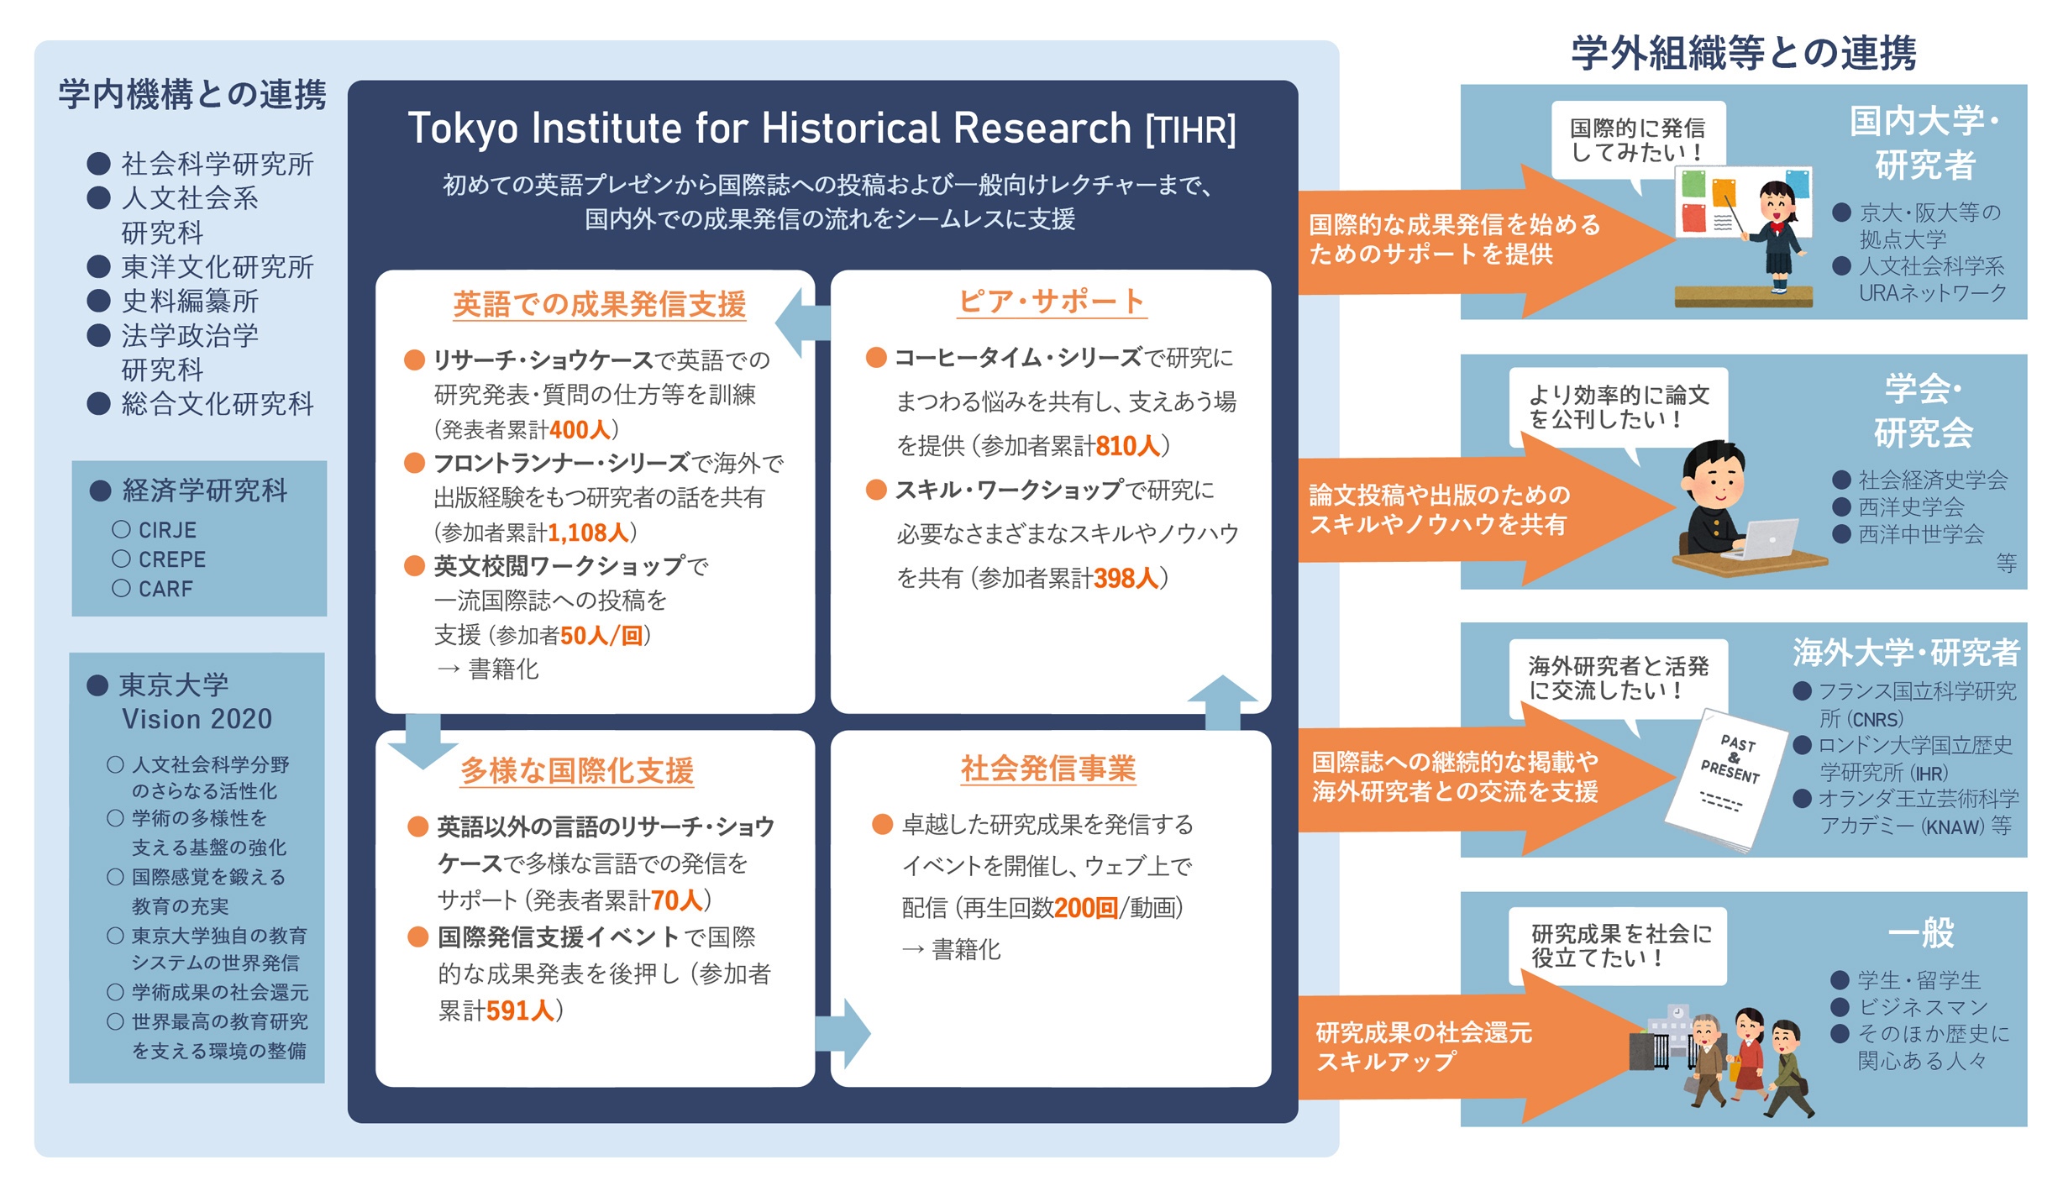Screen dimensions: 2063x1186
Task: Click '東京大学 Vision 2020' heading
Action: point(181,701)
